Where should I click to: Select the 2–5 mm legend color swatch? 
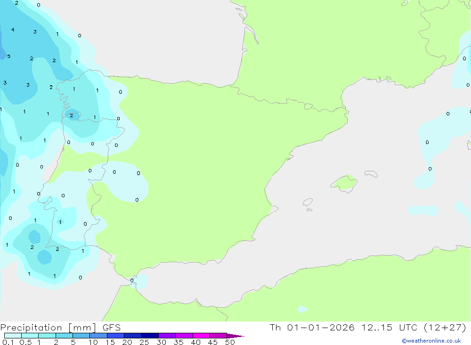64,336
